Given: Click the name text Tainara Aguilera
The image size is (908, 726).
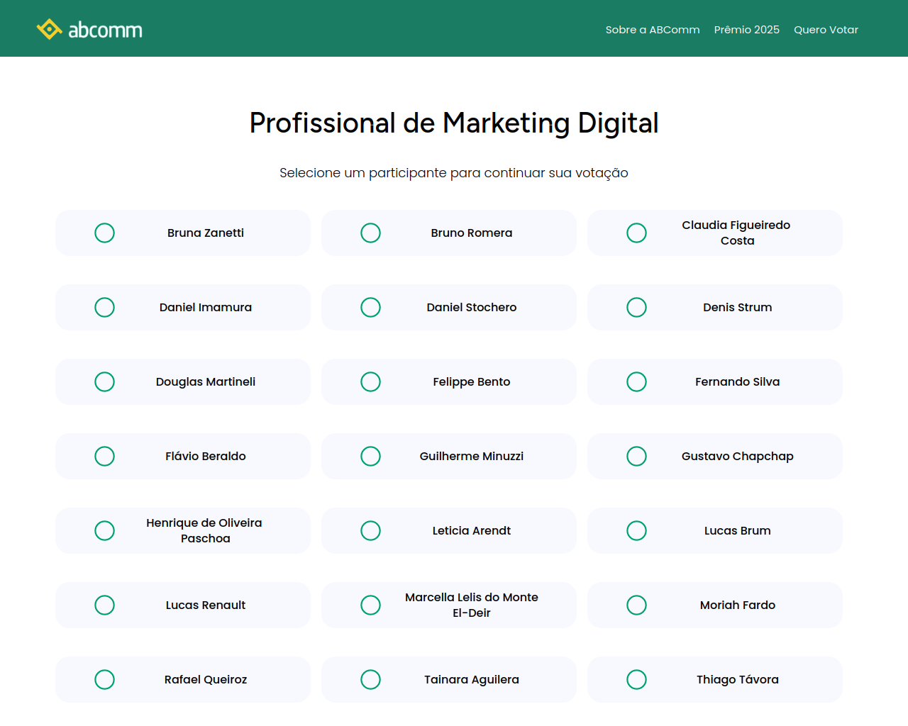Looking at the screenshot, I should (472, 679).
